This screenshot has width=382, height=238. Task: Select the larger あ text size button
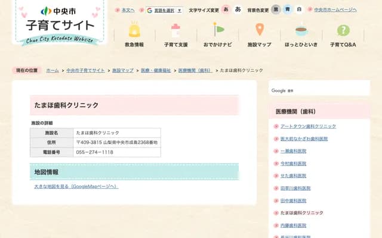[x=238, y=10]
